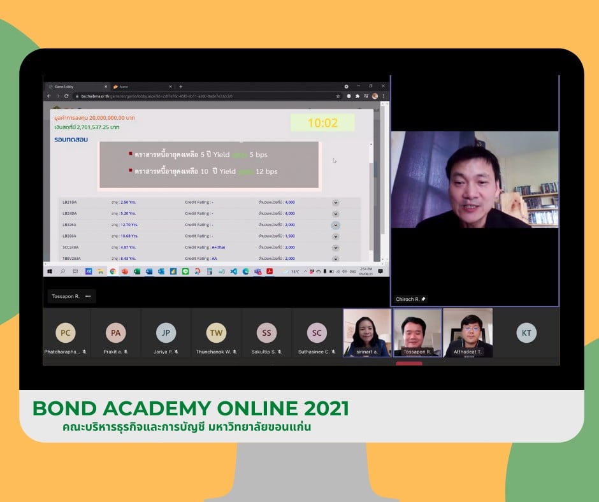Expand the LB21DA bond row
Image resolution: width=599 pixels, height=502 pixels.
click(x=335, y=203)
